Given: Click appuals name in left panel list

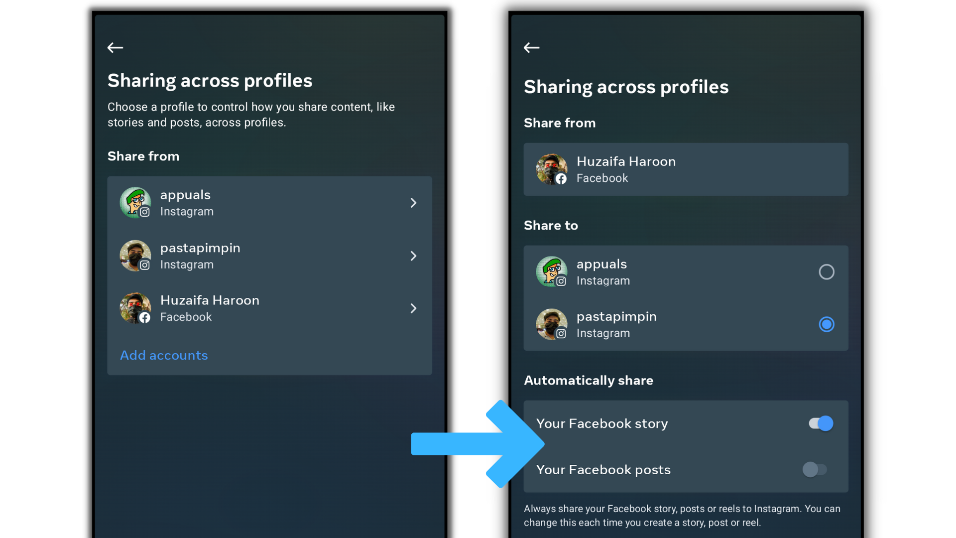Looking at the screenshot, I should pyautogui.click(x=185, y=195).
